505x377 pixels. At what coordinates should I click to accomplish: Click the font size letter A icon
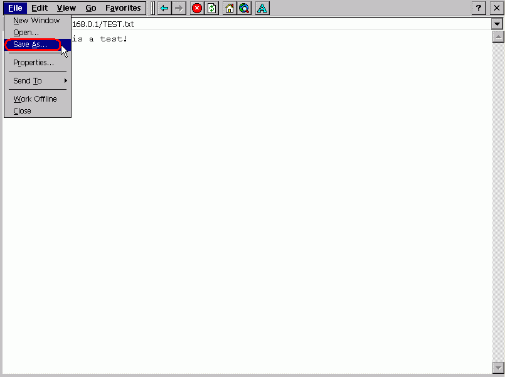coord(262,8)
